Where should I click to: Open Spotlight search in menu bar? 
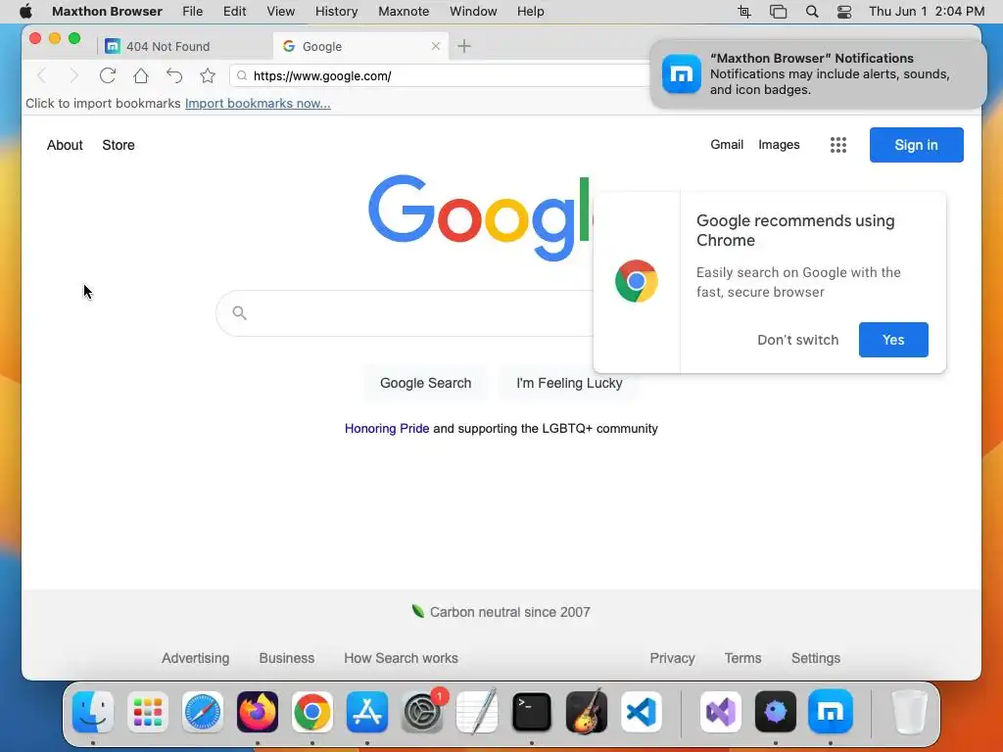click(x=812, y=12)
